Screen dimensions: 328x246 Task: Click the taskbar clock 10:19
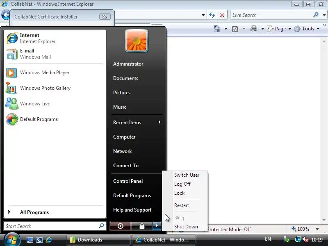click(x=317, y=239)
